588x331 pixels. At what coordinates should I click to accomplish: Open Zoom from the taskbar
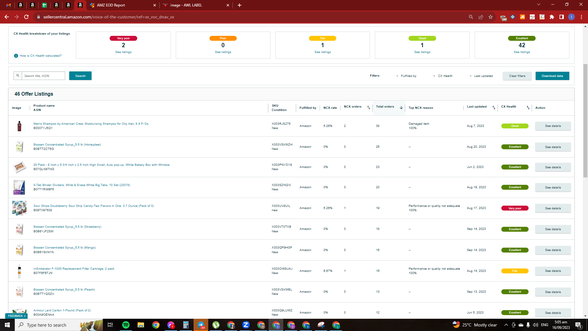click(246, 325)
